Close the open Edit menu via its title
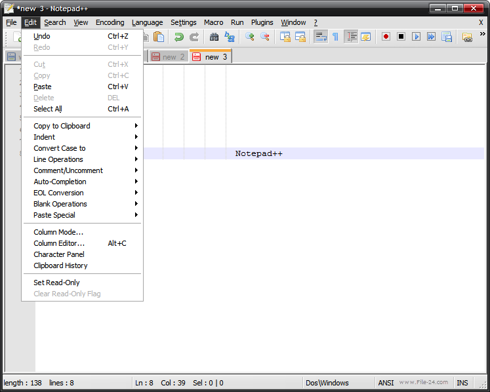The height and width of the screenshot is (392, 490). pos(31,22)
